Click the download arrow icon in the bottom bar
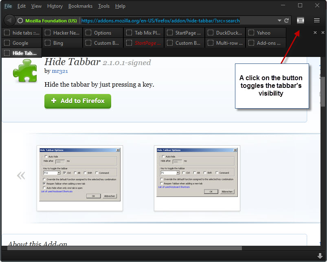 [x=320, y=256]
